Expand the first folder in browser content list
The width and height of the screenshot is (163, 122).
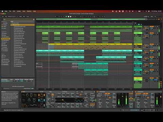(11, 23)
